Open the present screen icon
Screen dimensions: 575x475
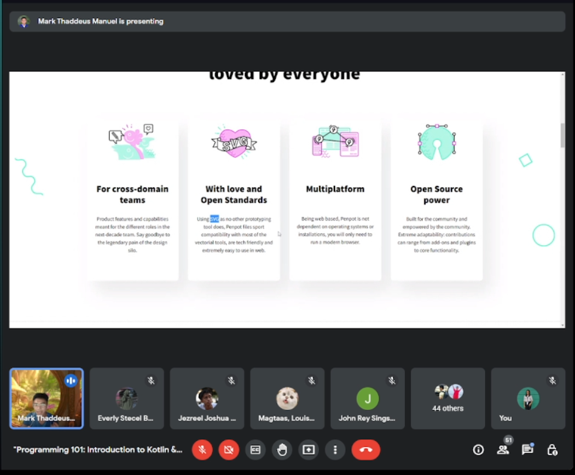pos(308,450)
